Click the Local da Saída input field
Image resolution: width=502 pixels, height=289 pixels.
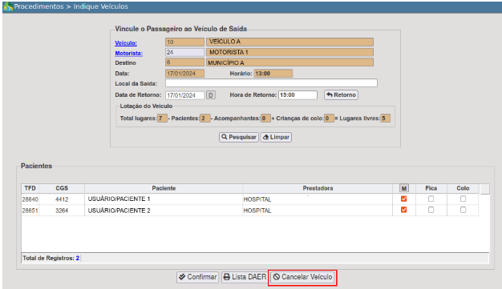click(x=271, y=83)
